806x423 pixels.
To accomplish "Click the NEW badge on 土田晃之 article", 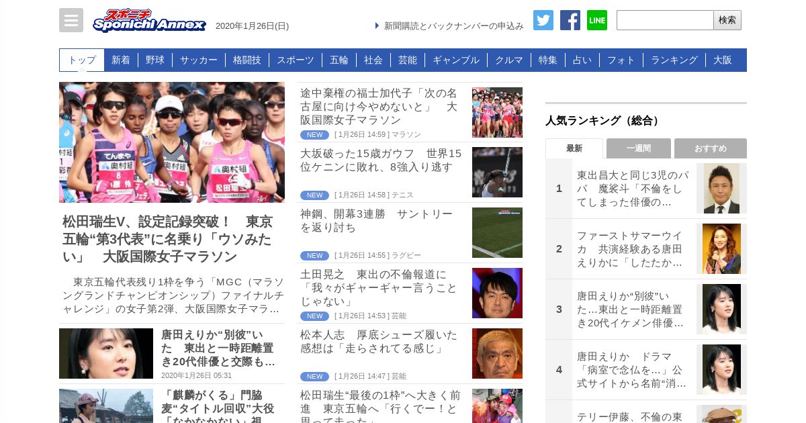I will [314, 316].
